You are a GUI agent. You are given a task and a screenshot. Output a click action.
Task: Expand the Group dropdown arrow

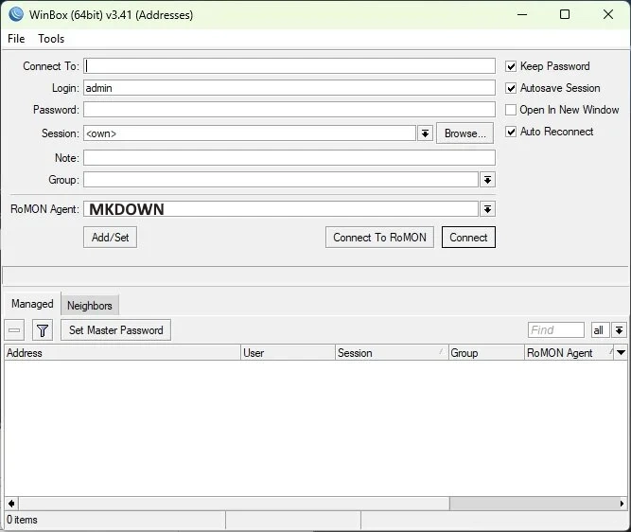click(x=487, y=180)
